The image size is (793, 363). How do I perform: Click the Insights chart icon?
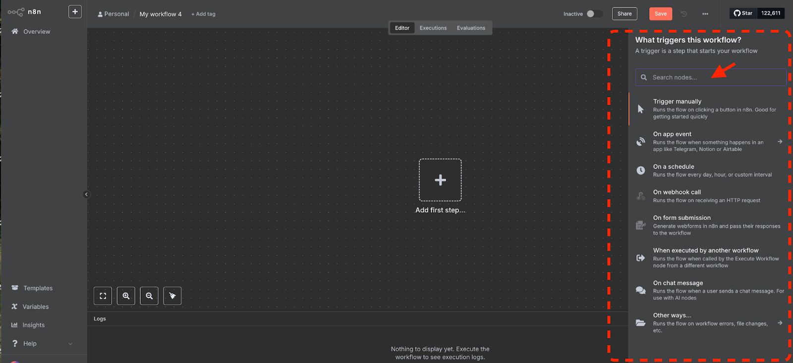click(14, 325)
